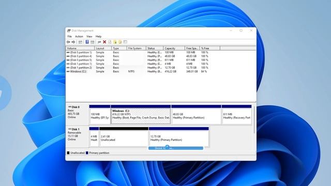331x186 pixels.
Task: Open the Help menu
Action: tap(98, 37)
